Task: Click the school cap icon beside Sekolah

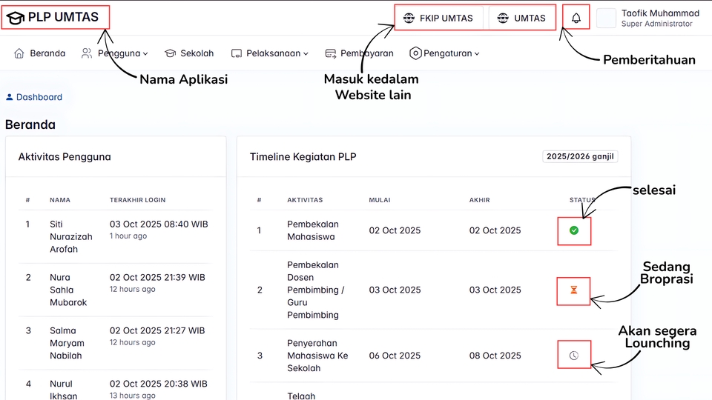Action: click(170, 53)
